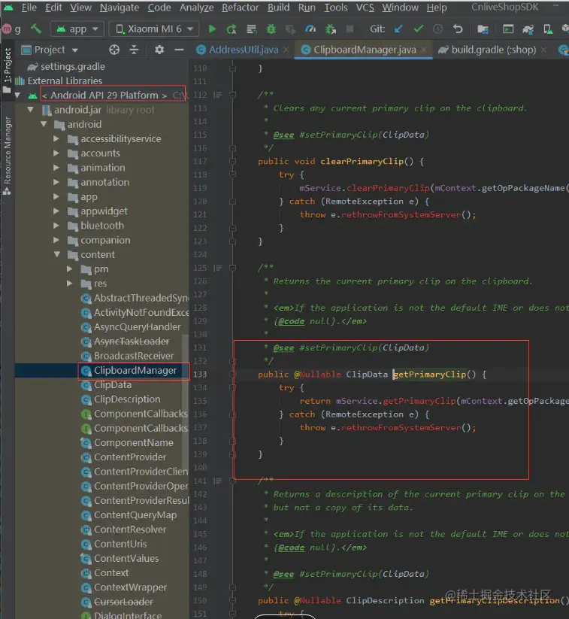This screenshot has height=619, width=569.
Task: Sync Project with Gradle Files elephant icon
Action: pos(528,29)
